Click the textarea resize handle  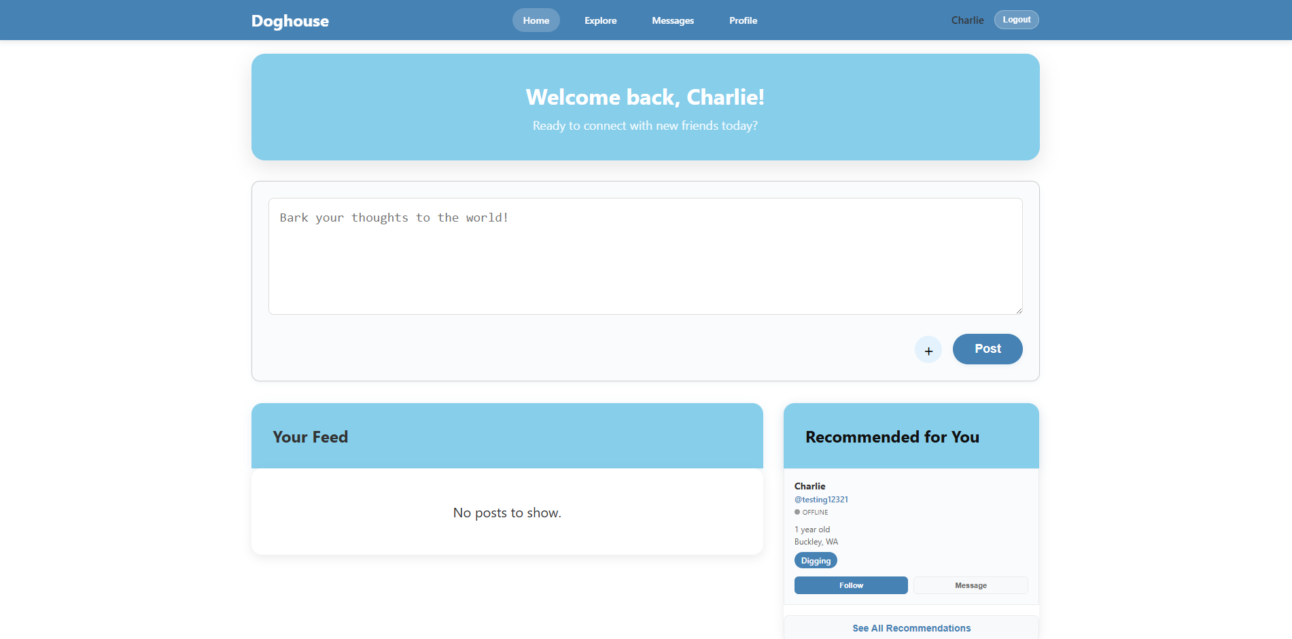(1018, 310)
